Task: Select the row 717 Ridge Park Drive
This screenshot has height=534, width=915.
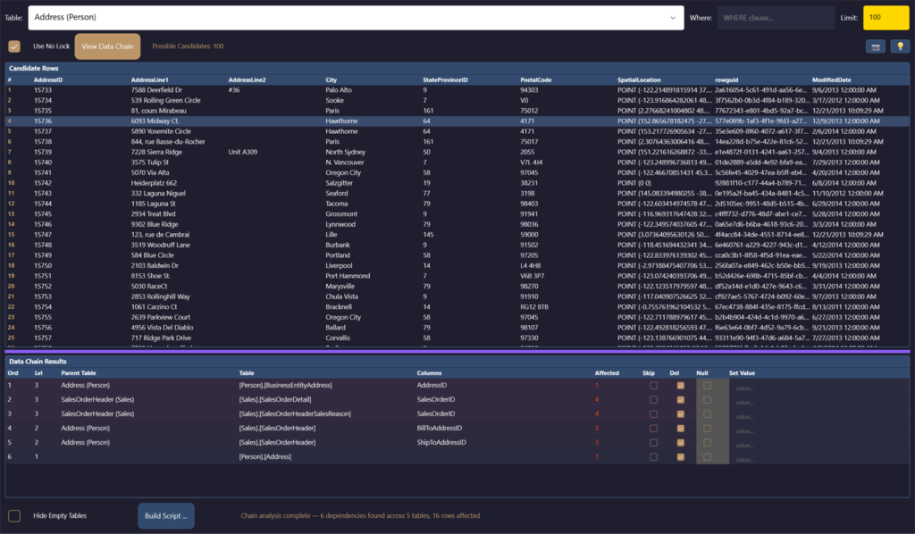Action: coord(457,338)
